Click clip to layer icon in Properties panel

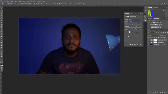pyautogui.click(x=130, y=45)
